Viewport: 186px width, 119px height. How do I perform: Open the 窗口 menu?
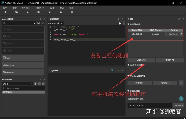click(x=62, y=8)
